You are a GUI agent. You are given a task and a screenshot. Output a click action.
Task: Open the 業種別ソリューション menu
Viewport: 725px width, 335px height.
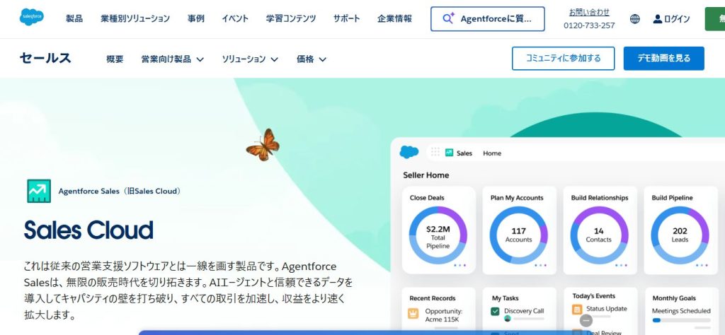tap(135, 18)
